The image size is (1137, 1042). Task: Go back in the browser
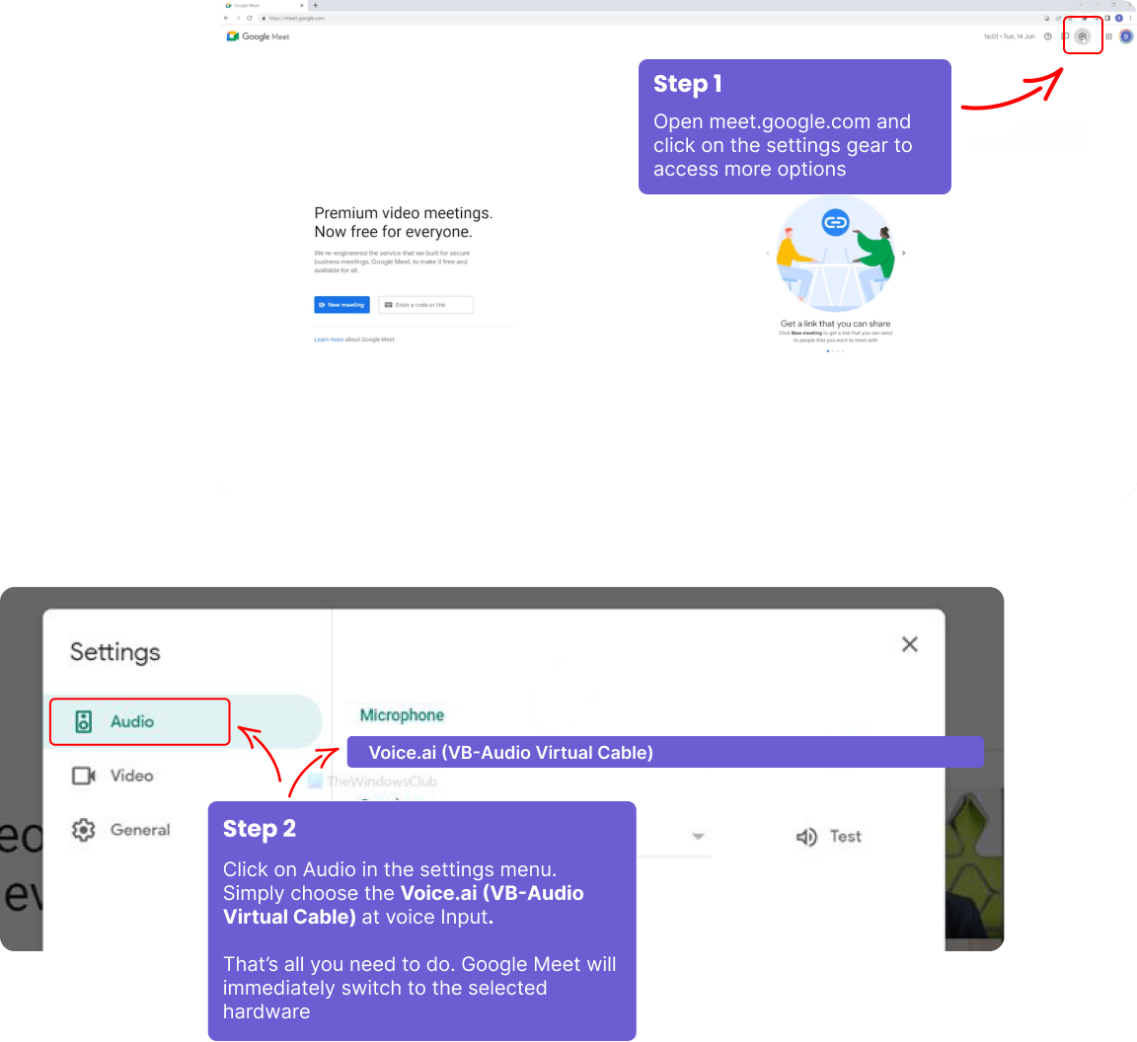(x=226, y=18)
